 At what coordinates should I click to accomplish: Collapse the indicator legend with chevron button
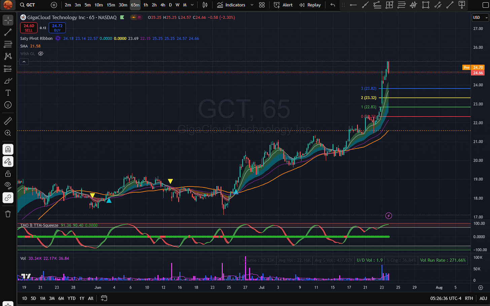(24, 62)
